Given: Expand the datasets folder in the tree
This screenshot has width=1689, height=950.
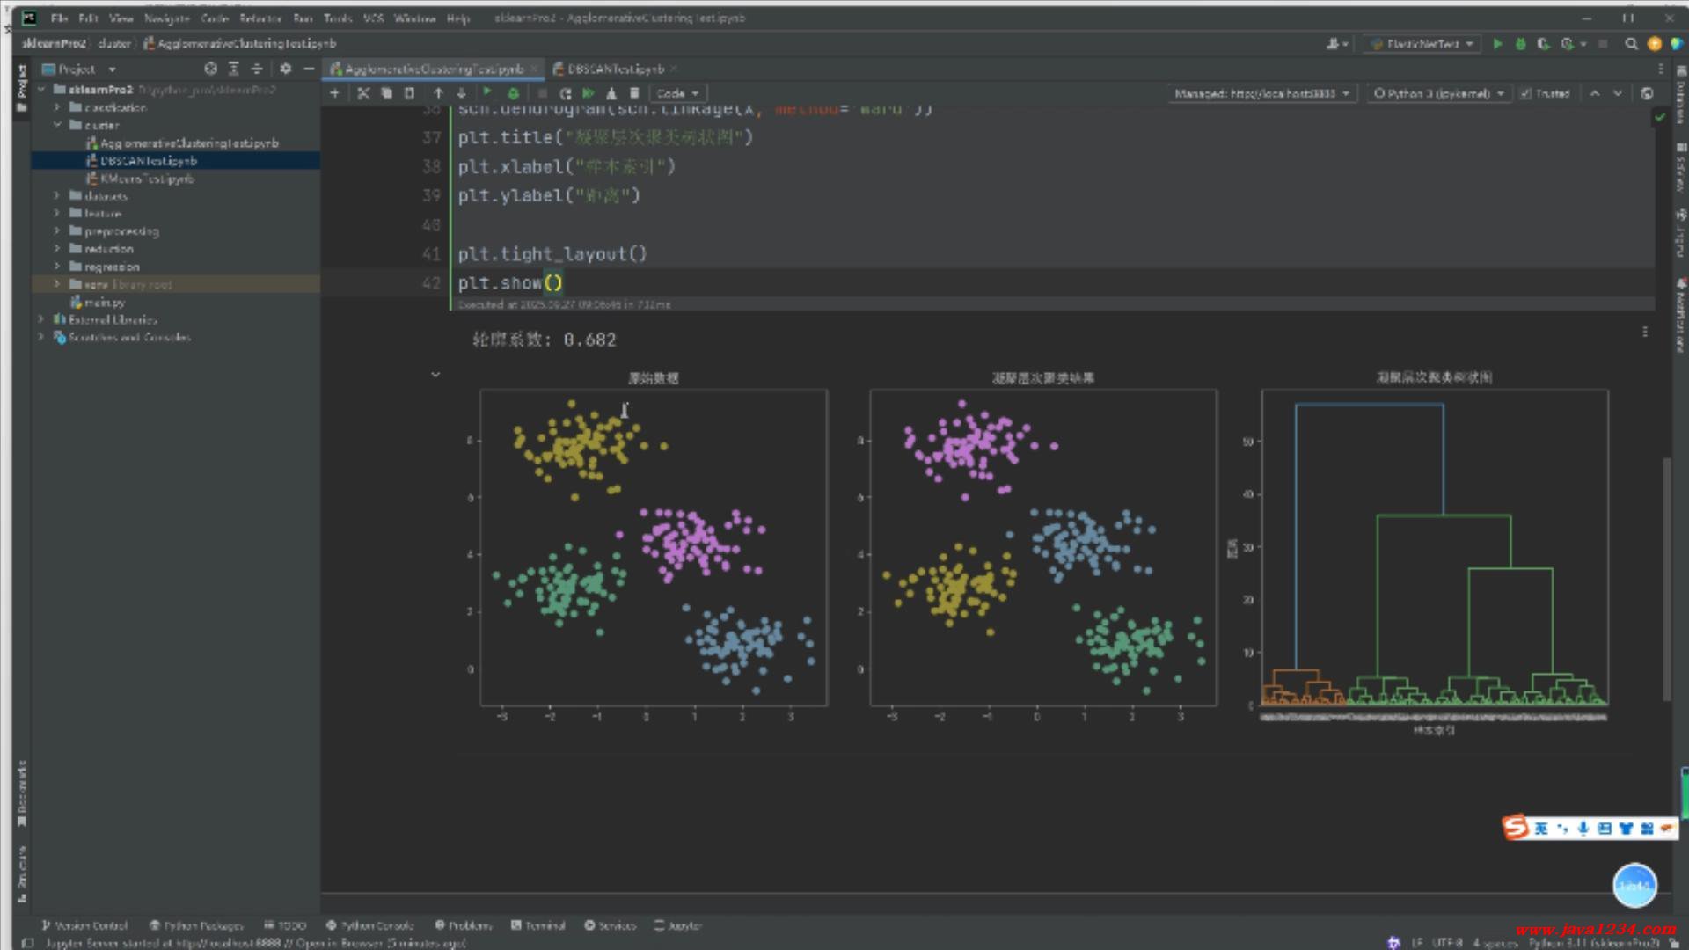Looking at the screenshot, I should (57, 196).
